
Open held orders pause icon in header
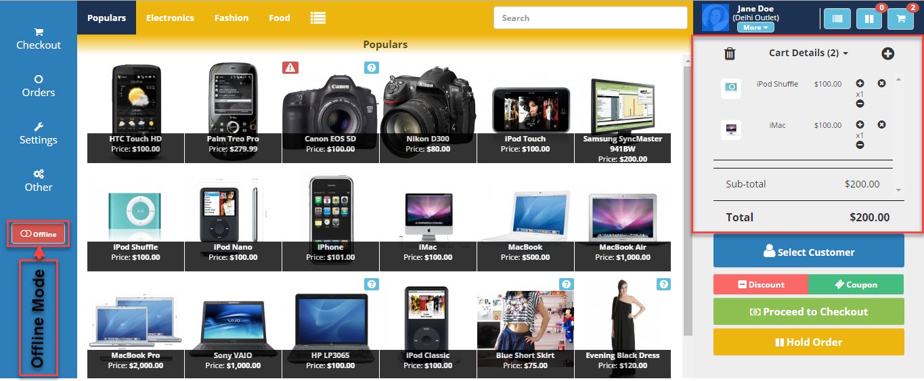869,18
